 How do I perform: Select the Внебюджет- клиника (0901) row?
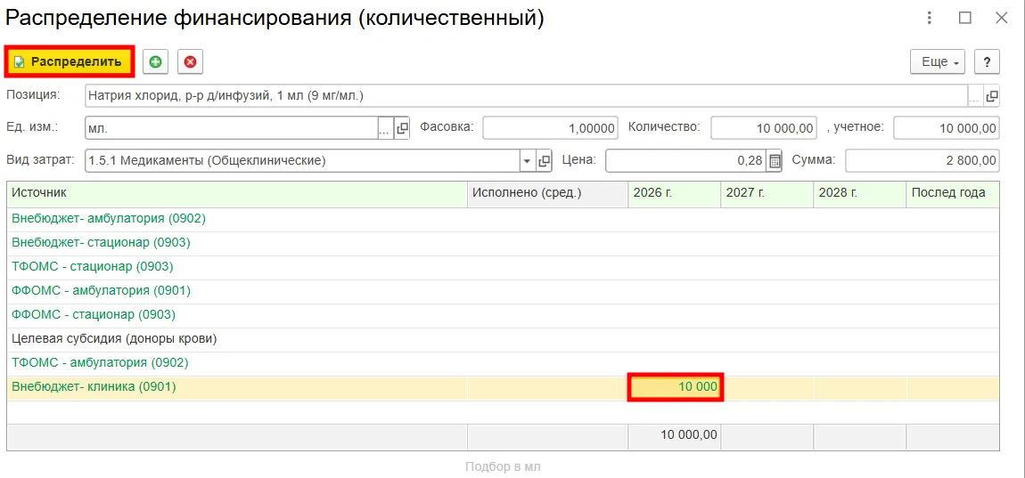point(503,388)
